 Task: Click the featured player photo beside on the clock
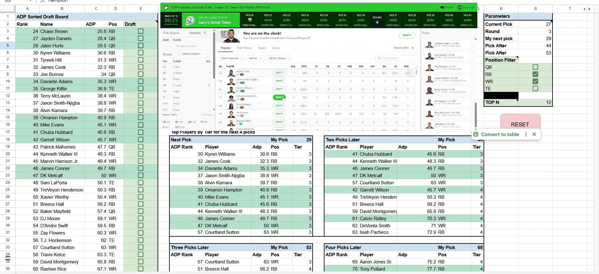point(230,36)
